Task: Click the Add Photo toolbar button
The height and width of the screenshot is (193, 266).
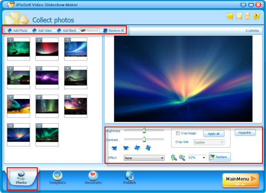Action: [17, 31]
